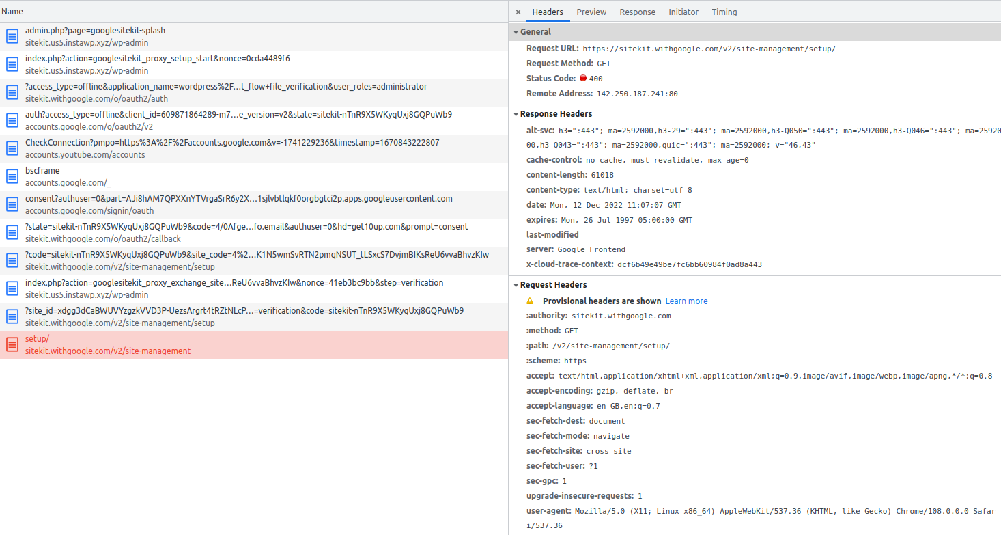The width and height of the screenshot is (1001, 535).
Task: Open the Learn more link
Action: point(686,301)
